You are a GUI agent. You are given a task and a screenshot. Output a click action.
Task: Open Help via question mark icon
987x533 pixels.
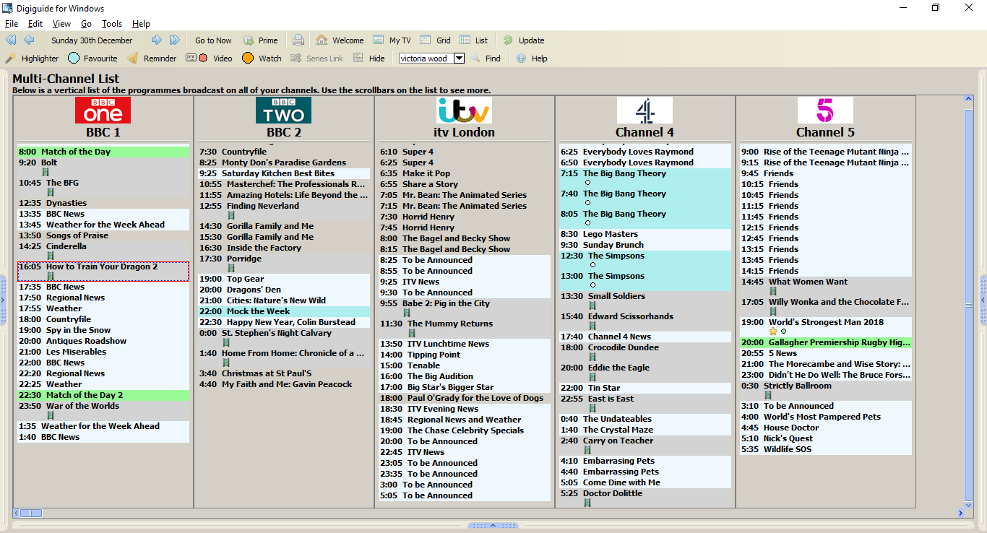521,58
